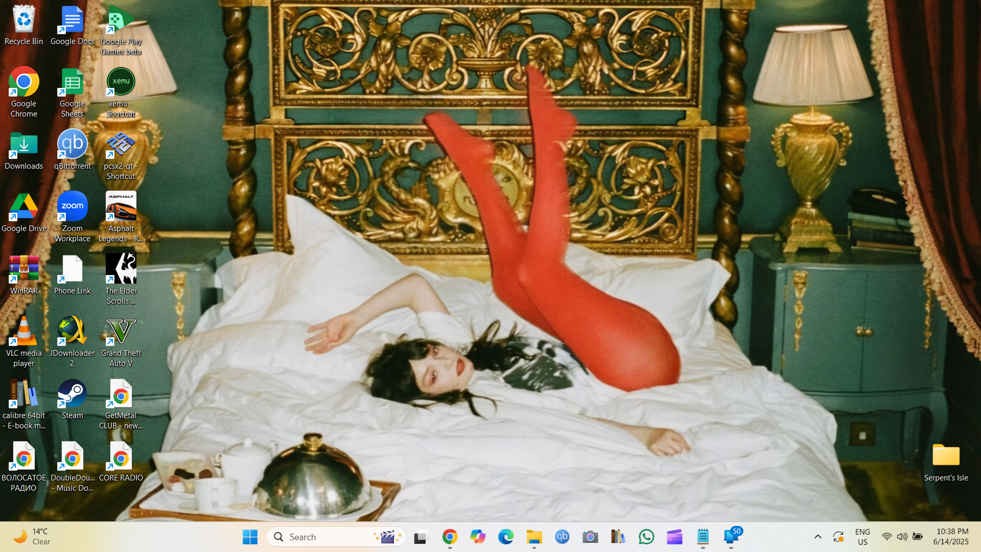Screen dimensions: 981x552
Task: Open calibre 64bit E-book manager icon
Action: coord(24,405)
